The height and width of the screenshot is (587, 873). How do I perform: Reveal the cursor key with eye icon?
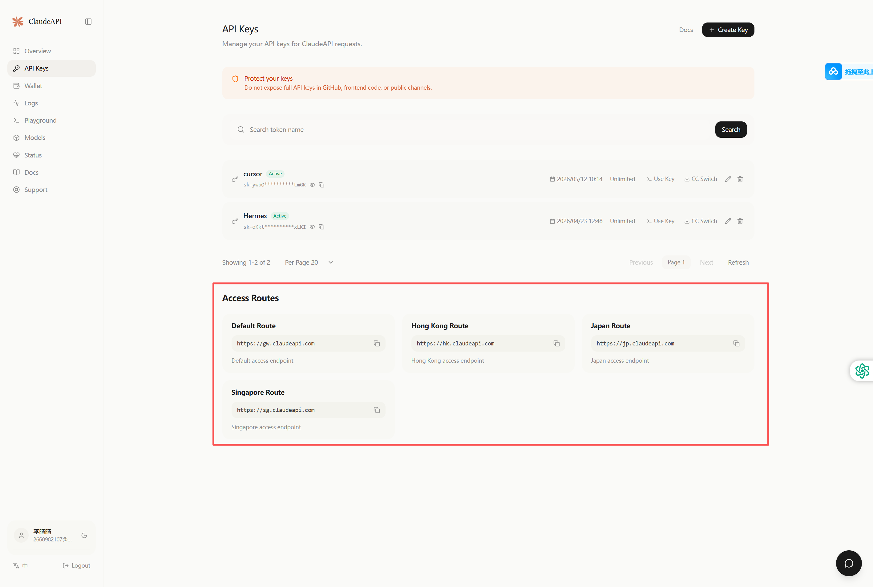click(x=312, y=185)
